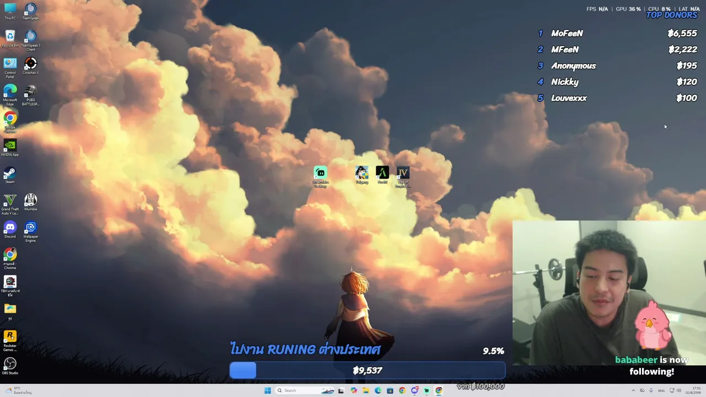Open the taskbar volume control
706x397 pixels.
click(x=680, y=390)
